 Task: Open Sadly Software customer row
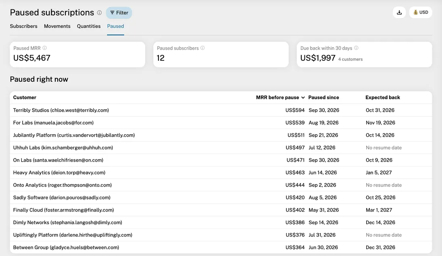(x=221, y=198)
